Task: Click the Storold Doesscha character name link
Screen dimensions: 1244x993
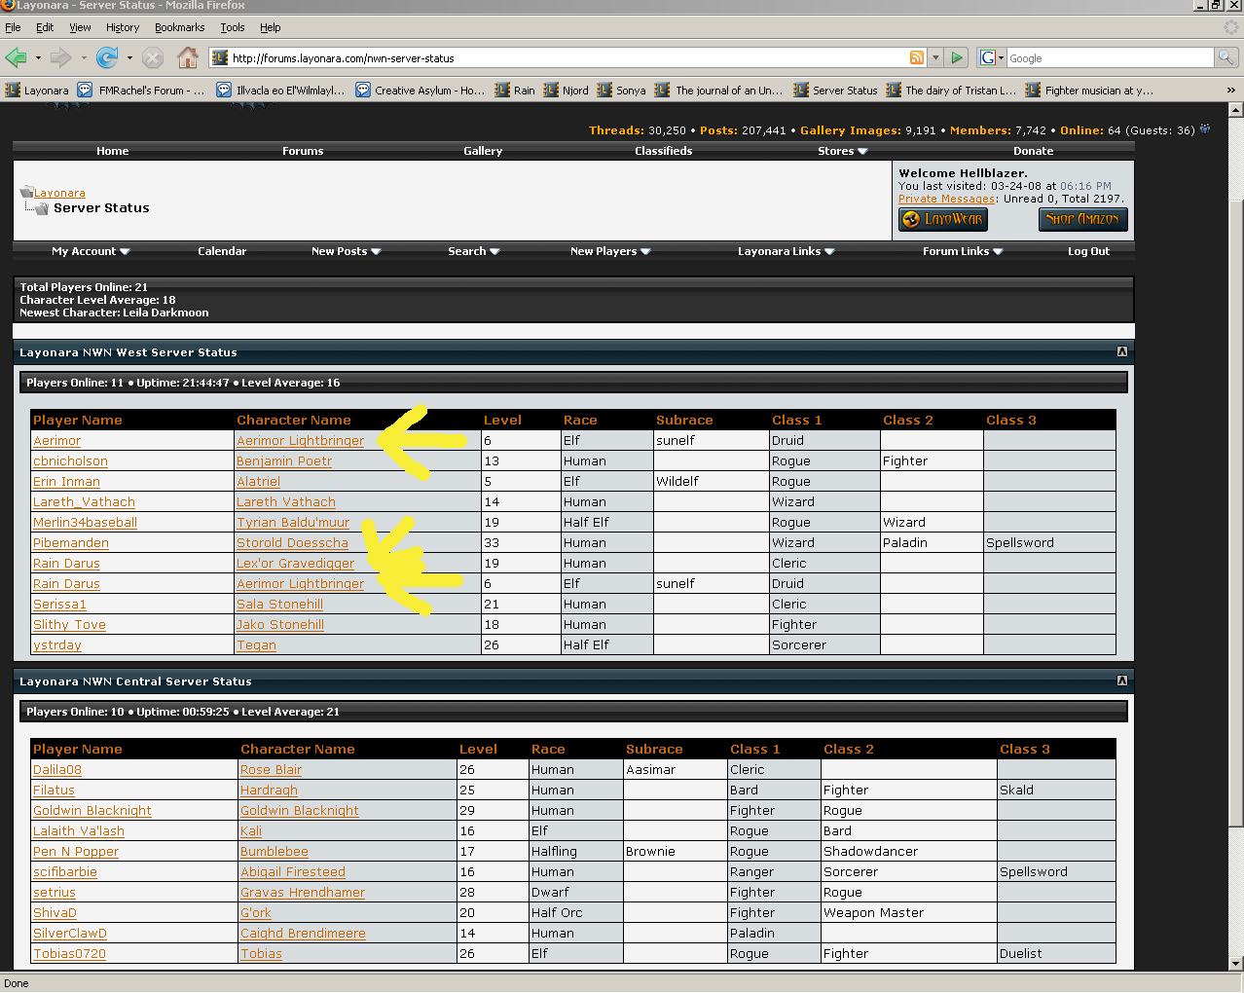Action: 292,543
